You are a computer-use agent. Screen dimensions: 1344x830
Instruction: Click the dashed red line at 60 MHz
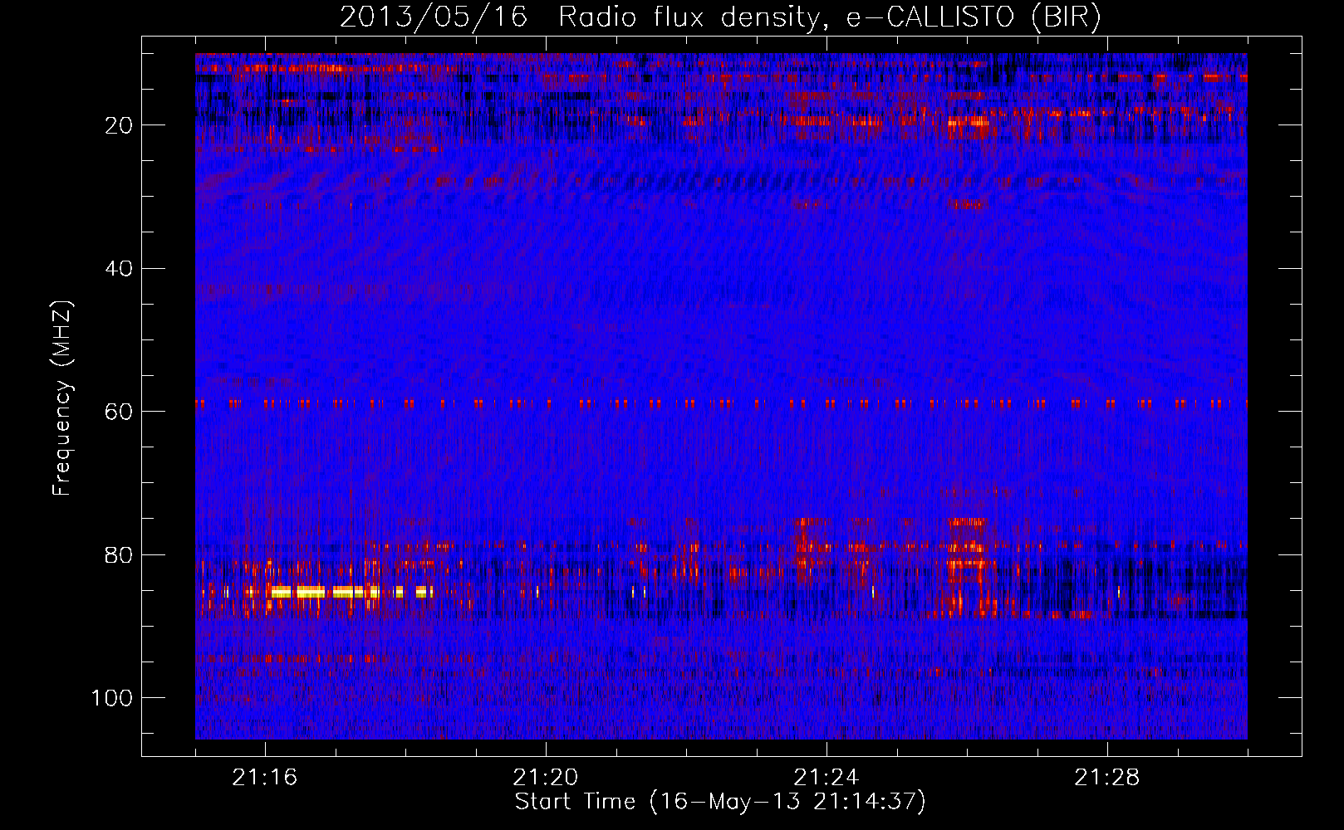tap(721, 404)
